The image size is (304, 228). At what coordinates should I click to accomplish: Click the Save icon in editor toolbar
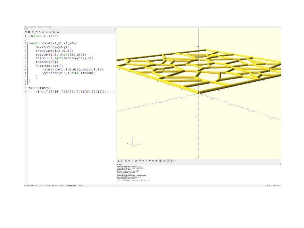click(x=32, y=32)
